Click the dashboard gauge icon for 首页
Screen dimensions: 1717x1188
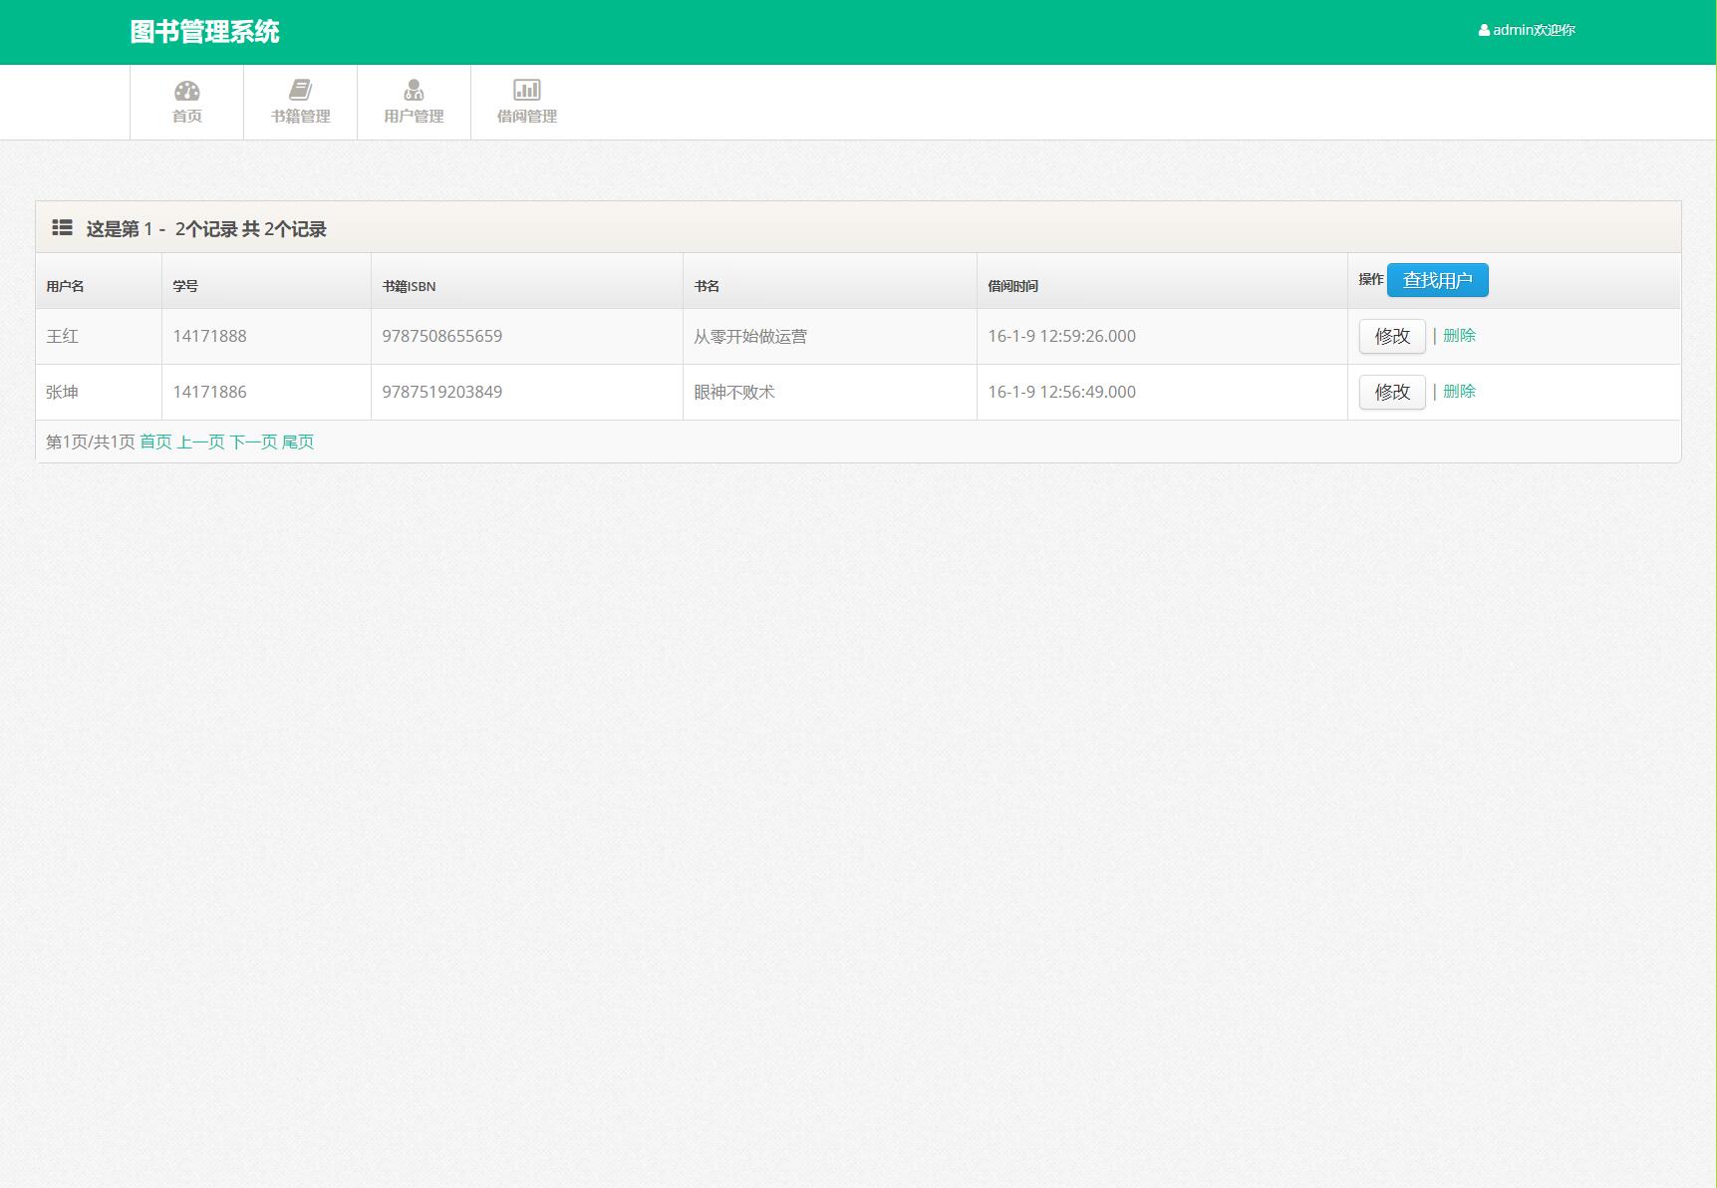[186, 91]
